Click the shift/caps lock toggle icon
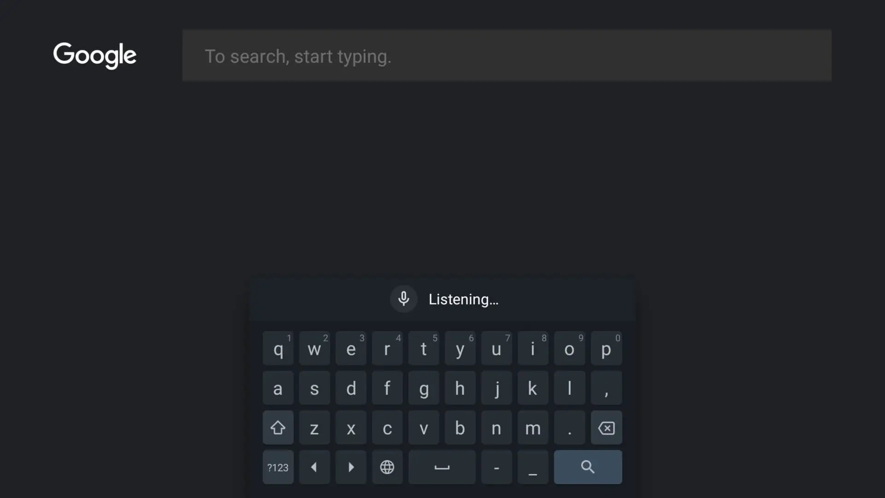The width and height of the screenshot is (885, 498). (x=278, y=428)
